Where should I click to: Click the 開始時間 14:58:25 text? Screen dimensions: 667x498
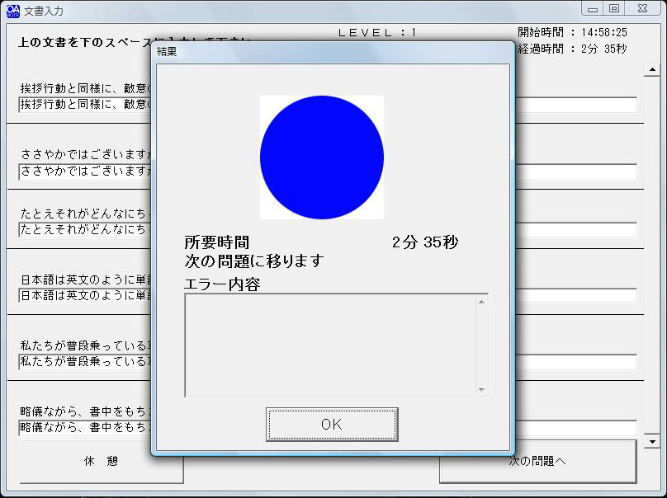[x=572, y=32]
